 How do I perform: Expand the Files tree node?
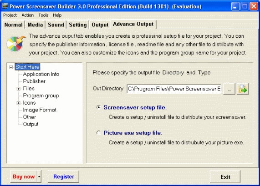pyautogui.click(x=19, y=89)
